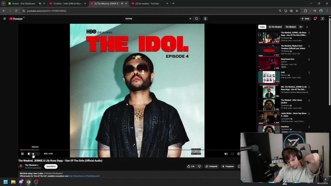Open the tab search dropdown arrow
This screenshot has height=186, width=331.
(x=3, y=4)
